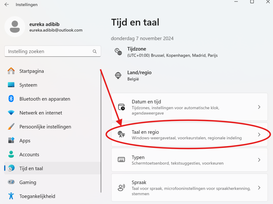Open Spraak settings chevron
273x204 pixels.
point(259,188)
